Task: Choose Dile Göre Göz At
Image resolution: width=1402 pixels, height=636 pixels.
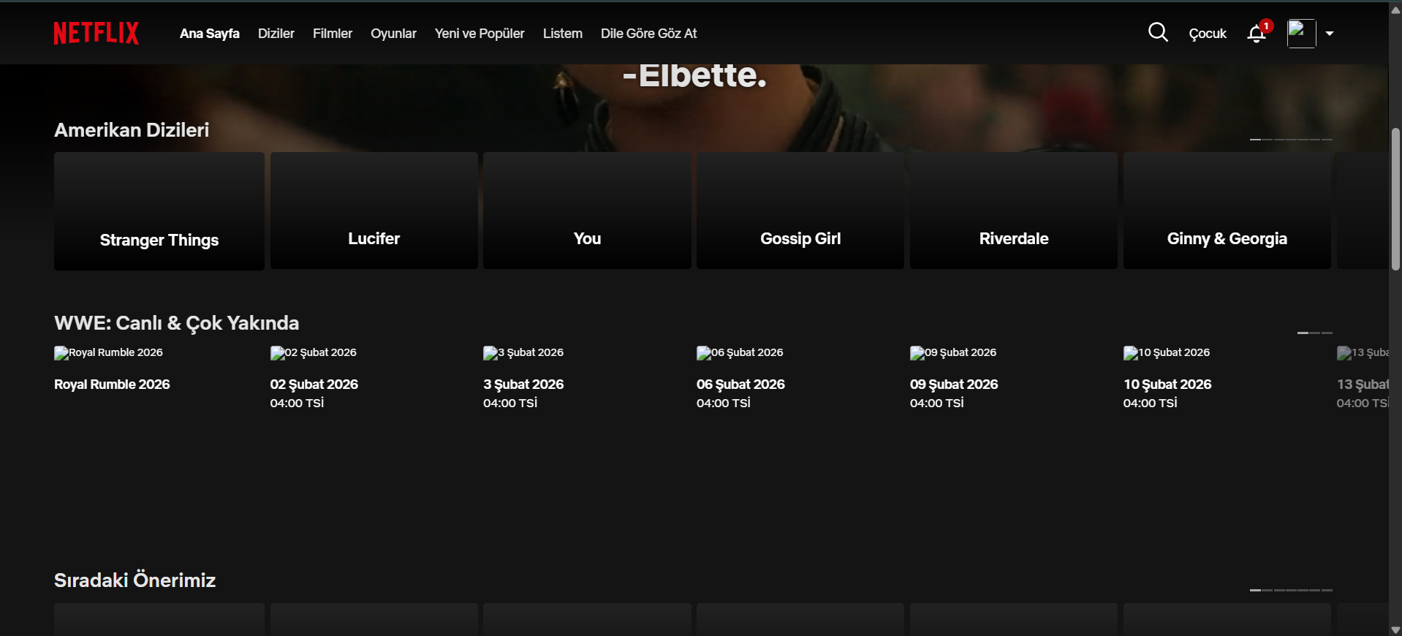Action: [x=649, y=34]
